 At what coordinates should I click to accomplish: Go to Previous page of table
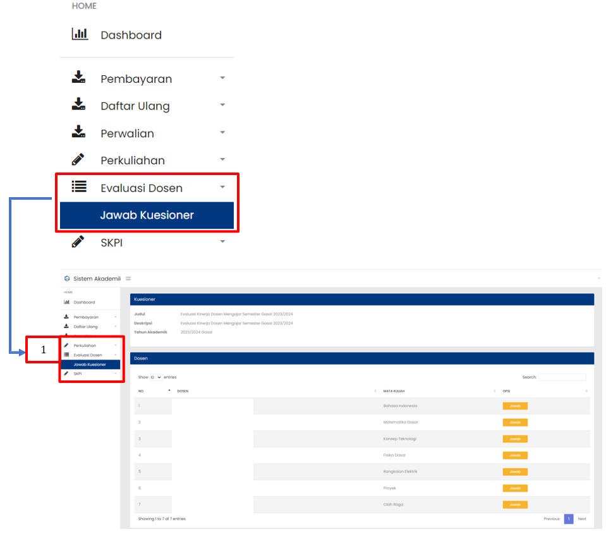(x=552, y=519)
